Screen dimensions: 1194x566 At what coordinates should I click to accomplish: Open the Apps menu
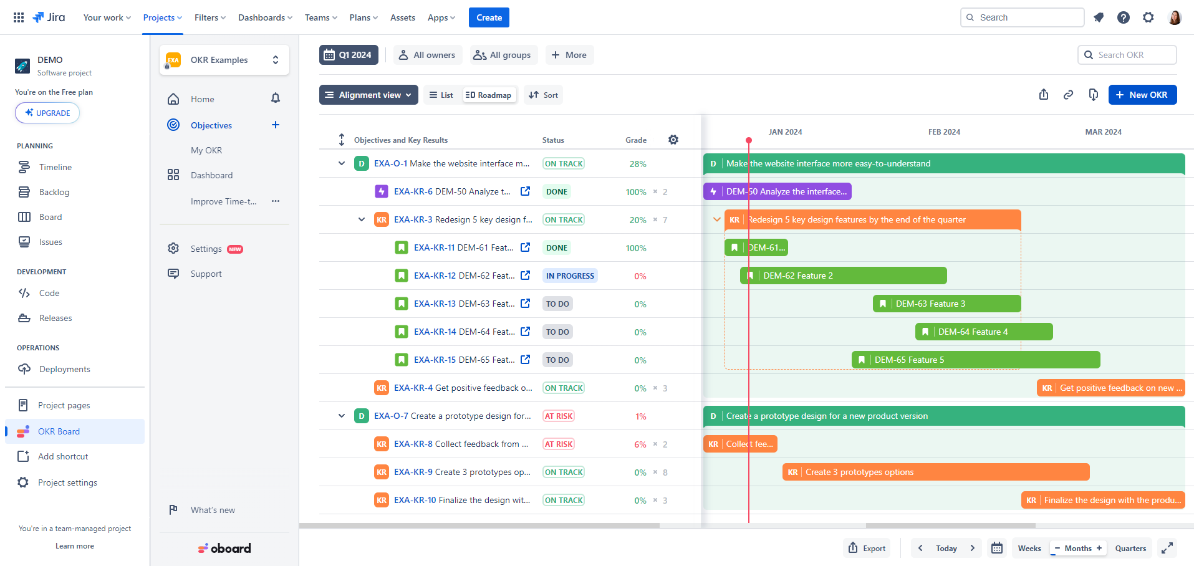tap(441, 17)
